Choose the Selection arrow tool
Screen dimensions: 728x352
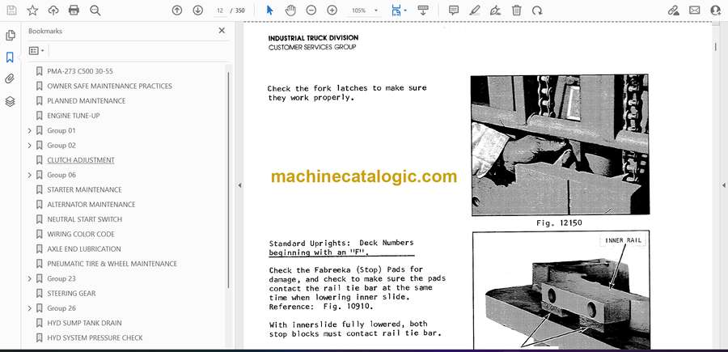[x=269, y=11]
